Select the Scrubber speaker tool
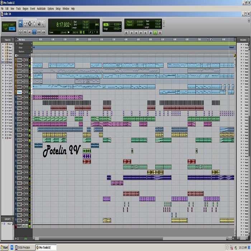Viewport: 251px width, 251px height. [39, 23]
